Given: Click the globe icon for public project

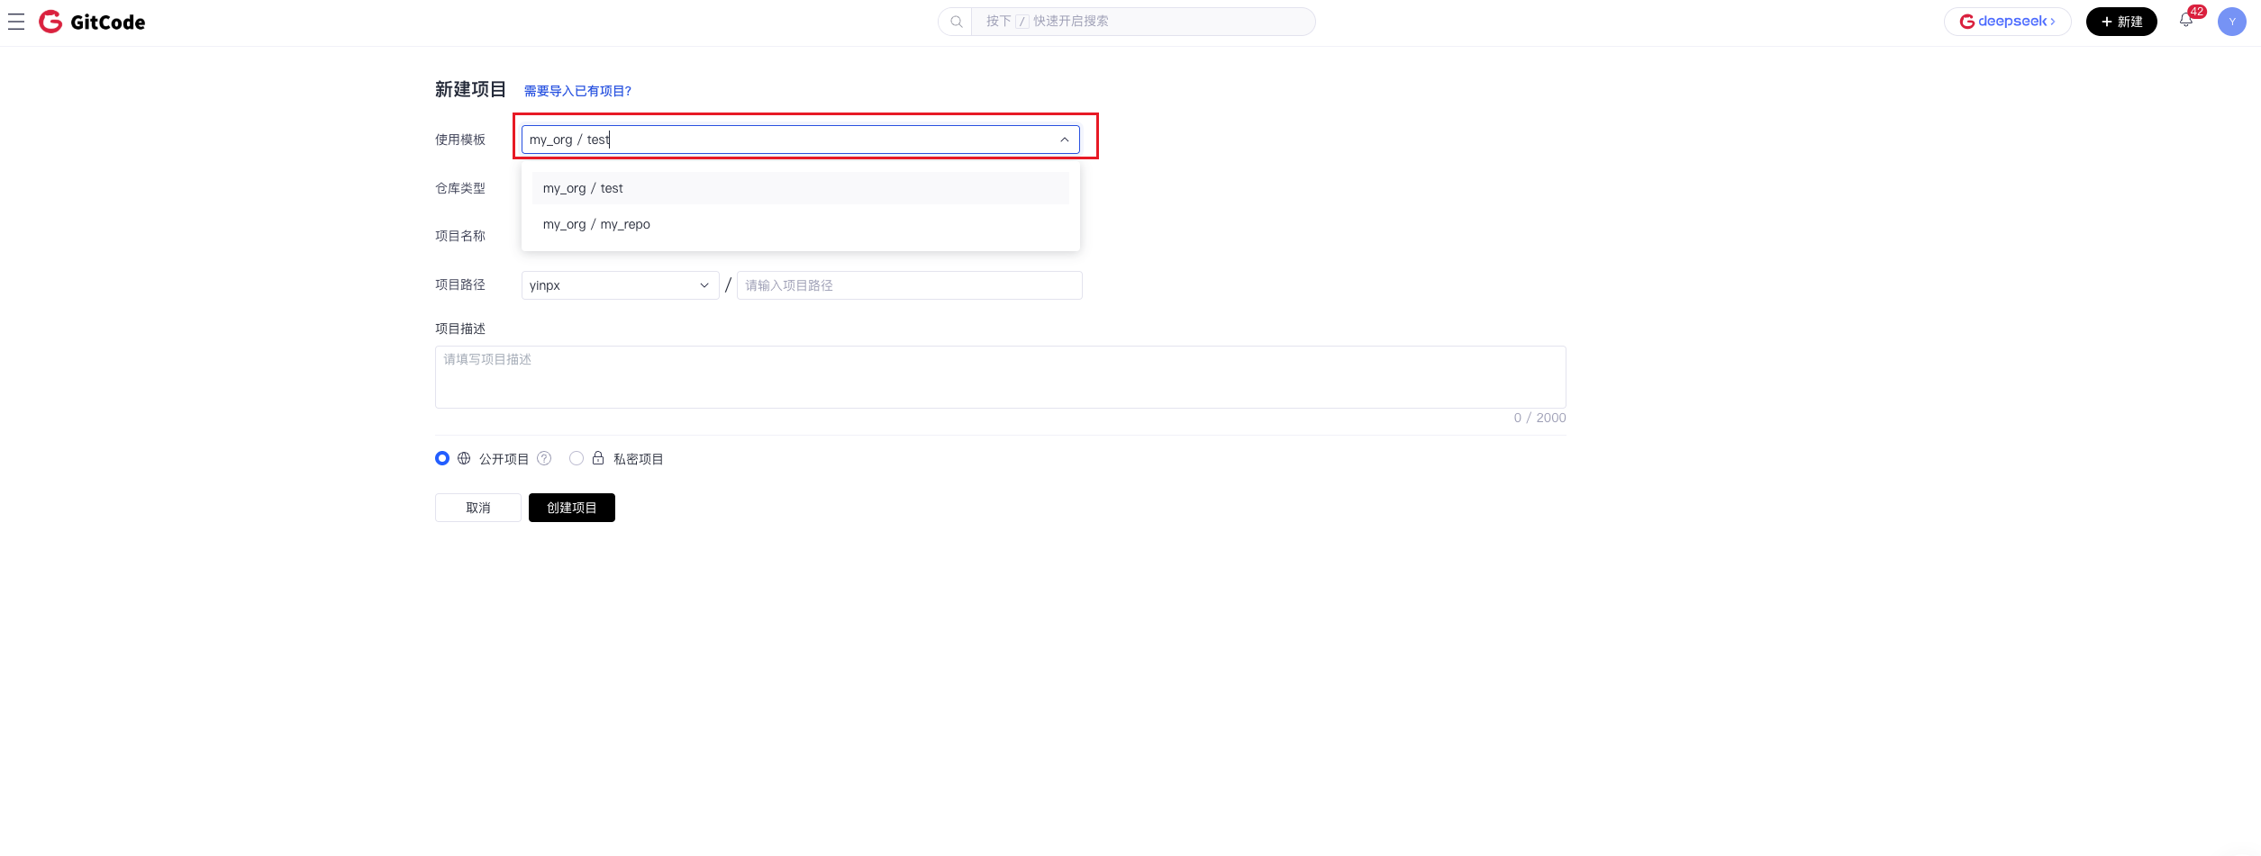Looking at the screenshot, I should click(464, 458).
